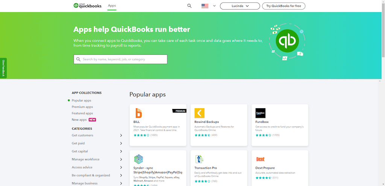The height and width of the screenshot is (186, 385).
Task: Click the Fundbox app logo
Action: pyautogui.click(x=261, y=113)
